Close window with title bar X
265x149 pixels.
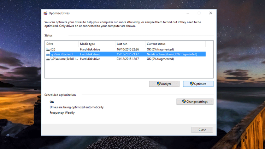click(211, 13)
